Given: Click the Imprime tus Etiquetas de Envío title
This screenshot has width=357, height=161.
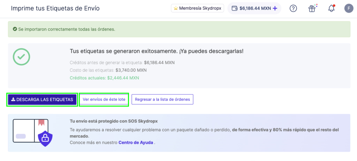Looking at the screenshot, I should [x=55, y=8].
